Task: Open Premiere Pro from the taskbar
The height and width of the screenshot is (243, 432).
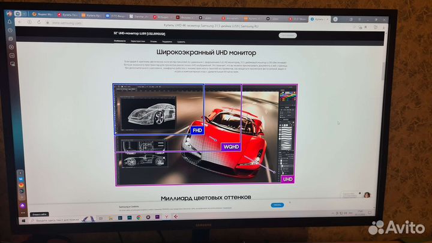Action: pos(157,217)
